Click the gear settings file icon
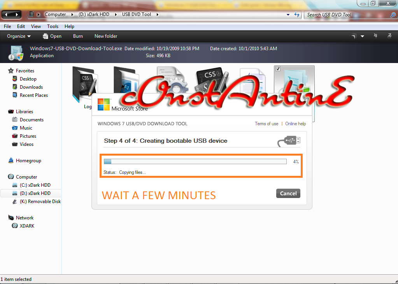 (x=172, y=80)
